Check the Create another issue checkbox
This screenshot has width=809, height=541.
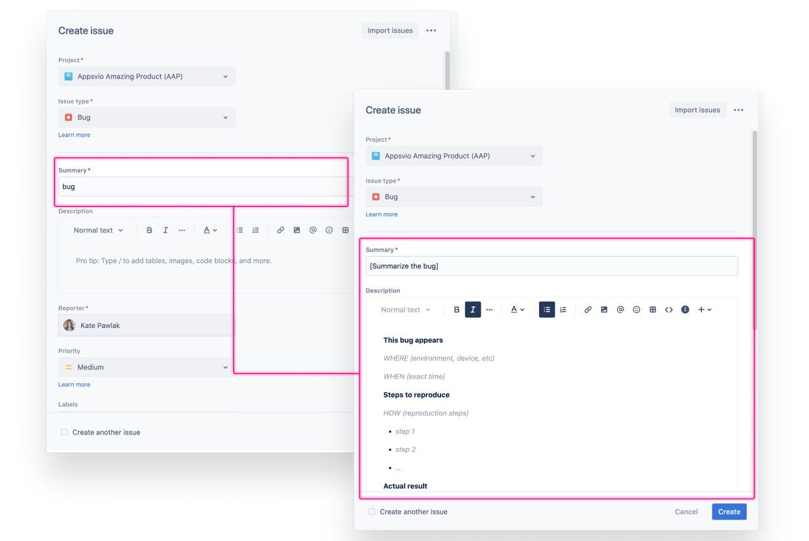click(x=371, y=512)
